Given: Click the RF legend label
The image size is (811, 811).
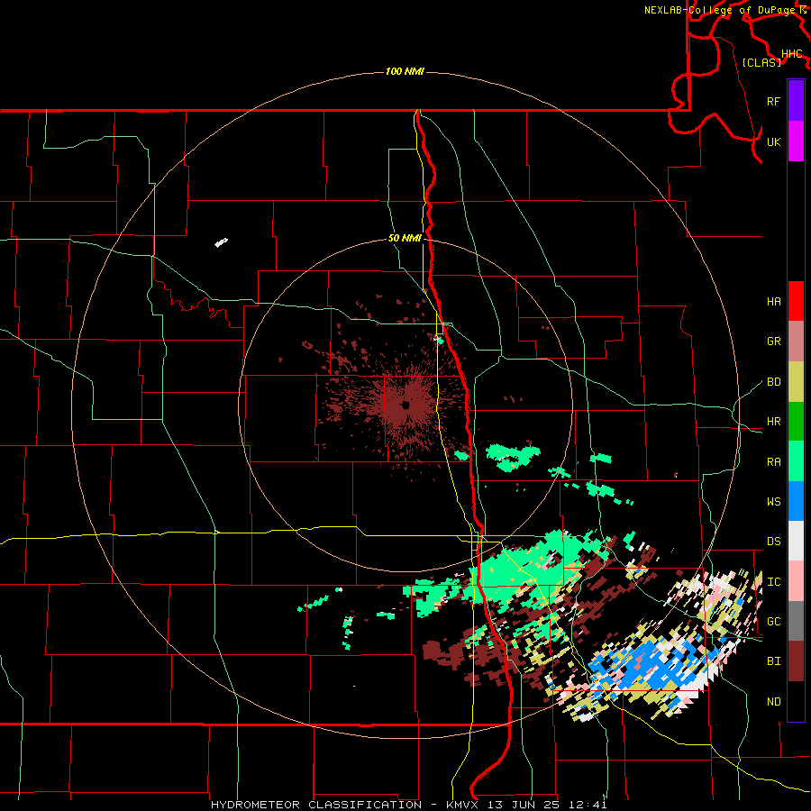Looking at the screenshot, I should tap(773, 101).
